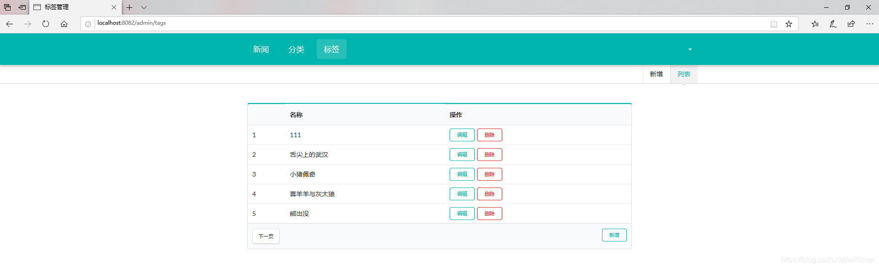The image size is (879, 268).
Task: Select the tag name 舌尖上的武汉
Action: click(309, 155)
